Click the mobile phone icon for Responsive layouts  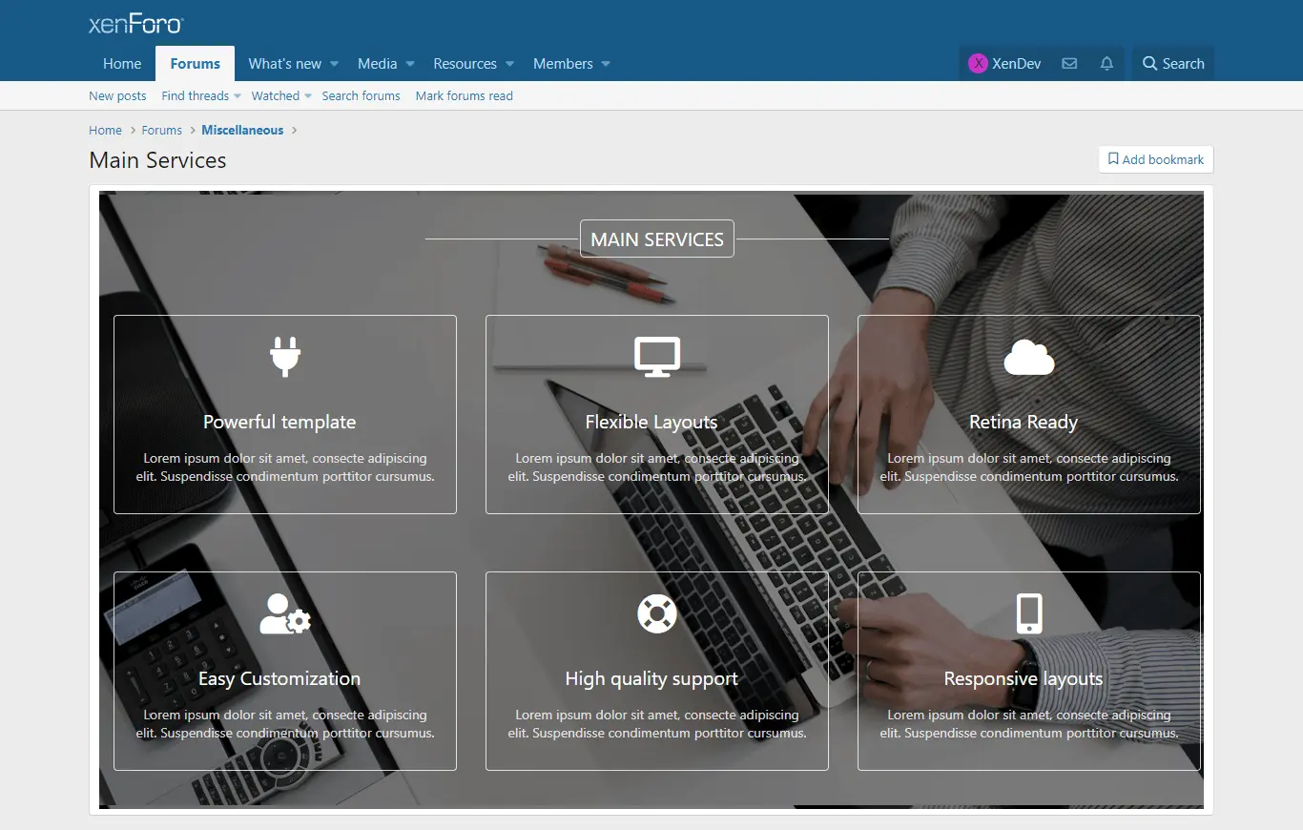(x=1029, y=613)
